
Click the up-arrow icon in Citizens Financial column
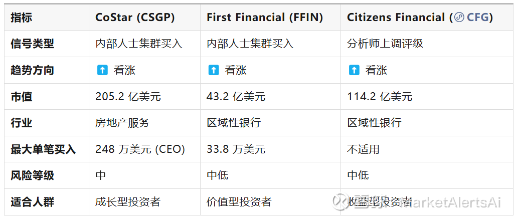tap(354, 70)
